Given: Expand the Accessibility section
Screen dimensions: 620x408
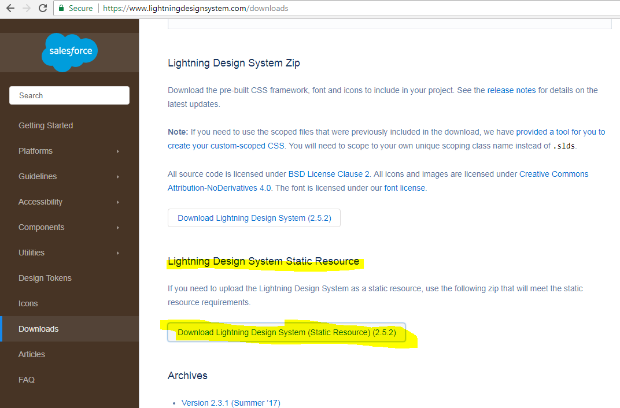Looking at the screenshot, I should pyautogui.click(x=40, y=202).
